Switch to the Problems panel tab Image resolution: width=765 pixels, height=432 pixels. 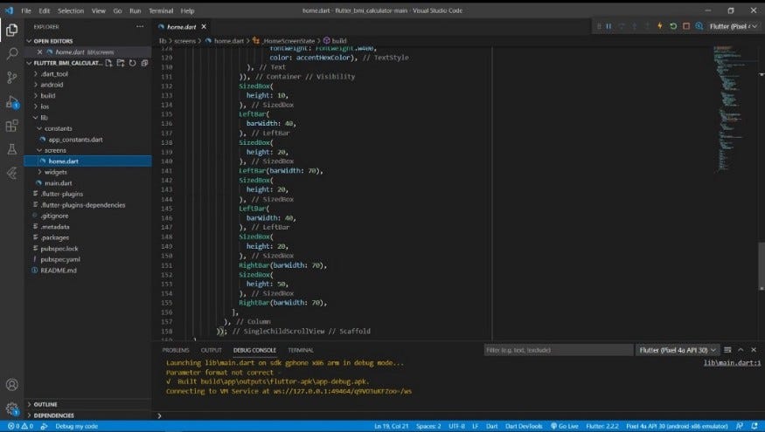[x=176, y=350]
